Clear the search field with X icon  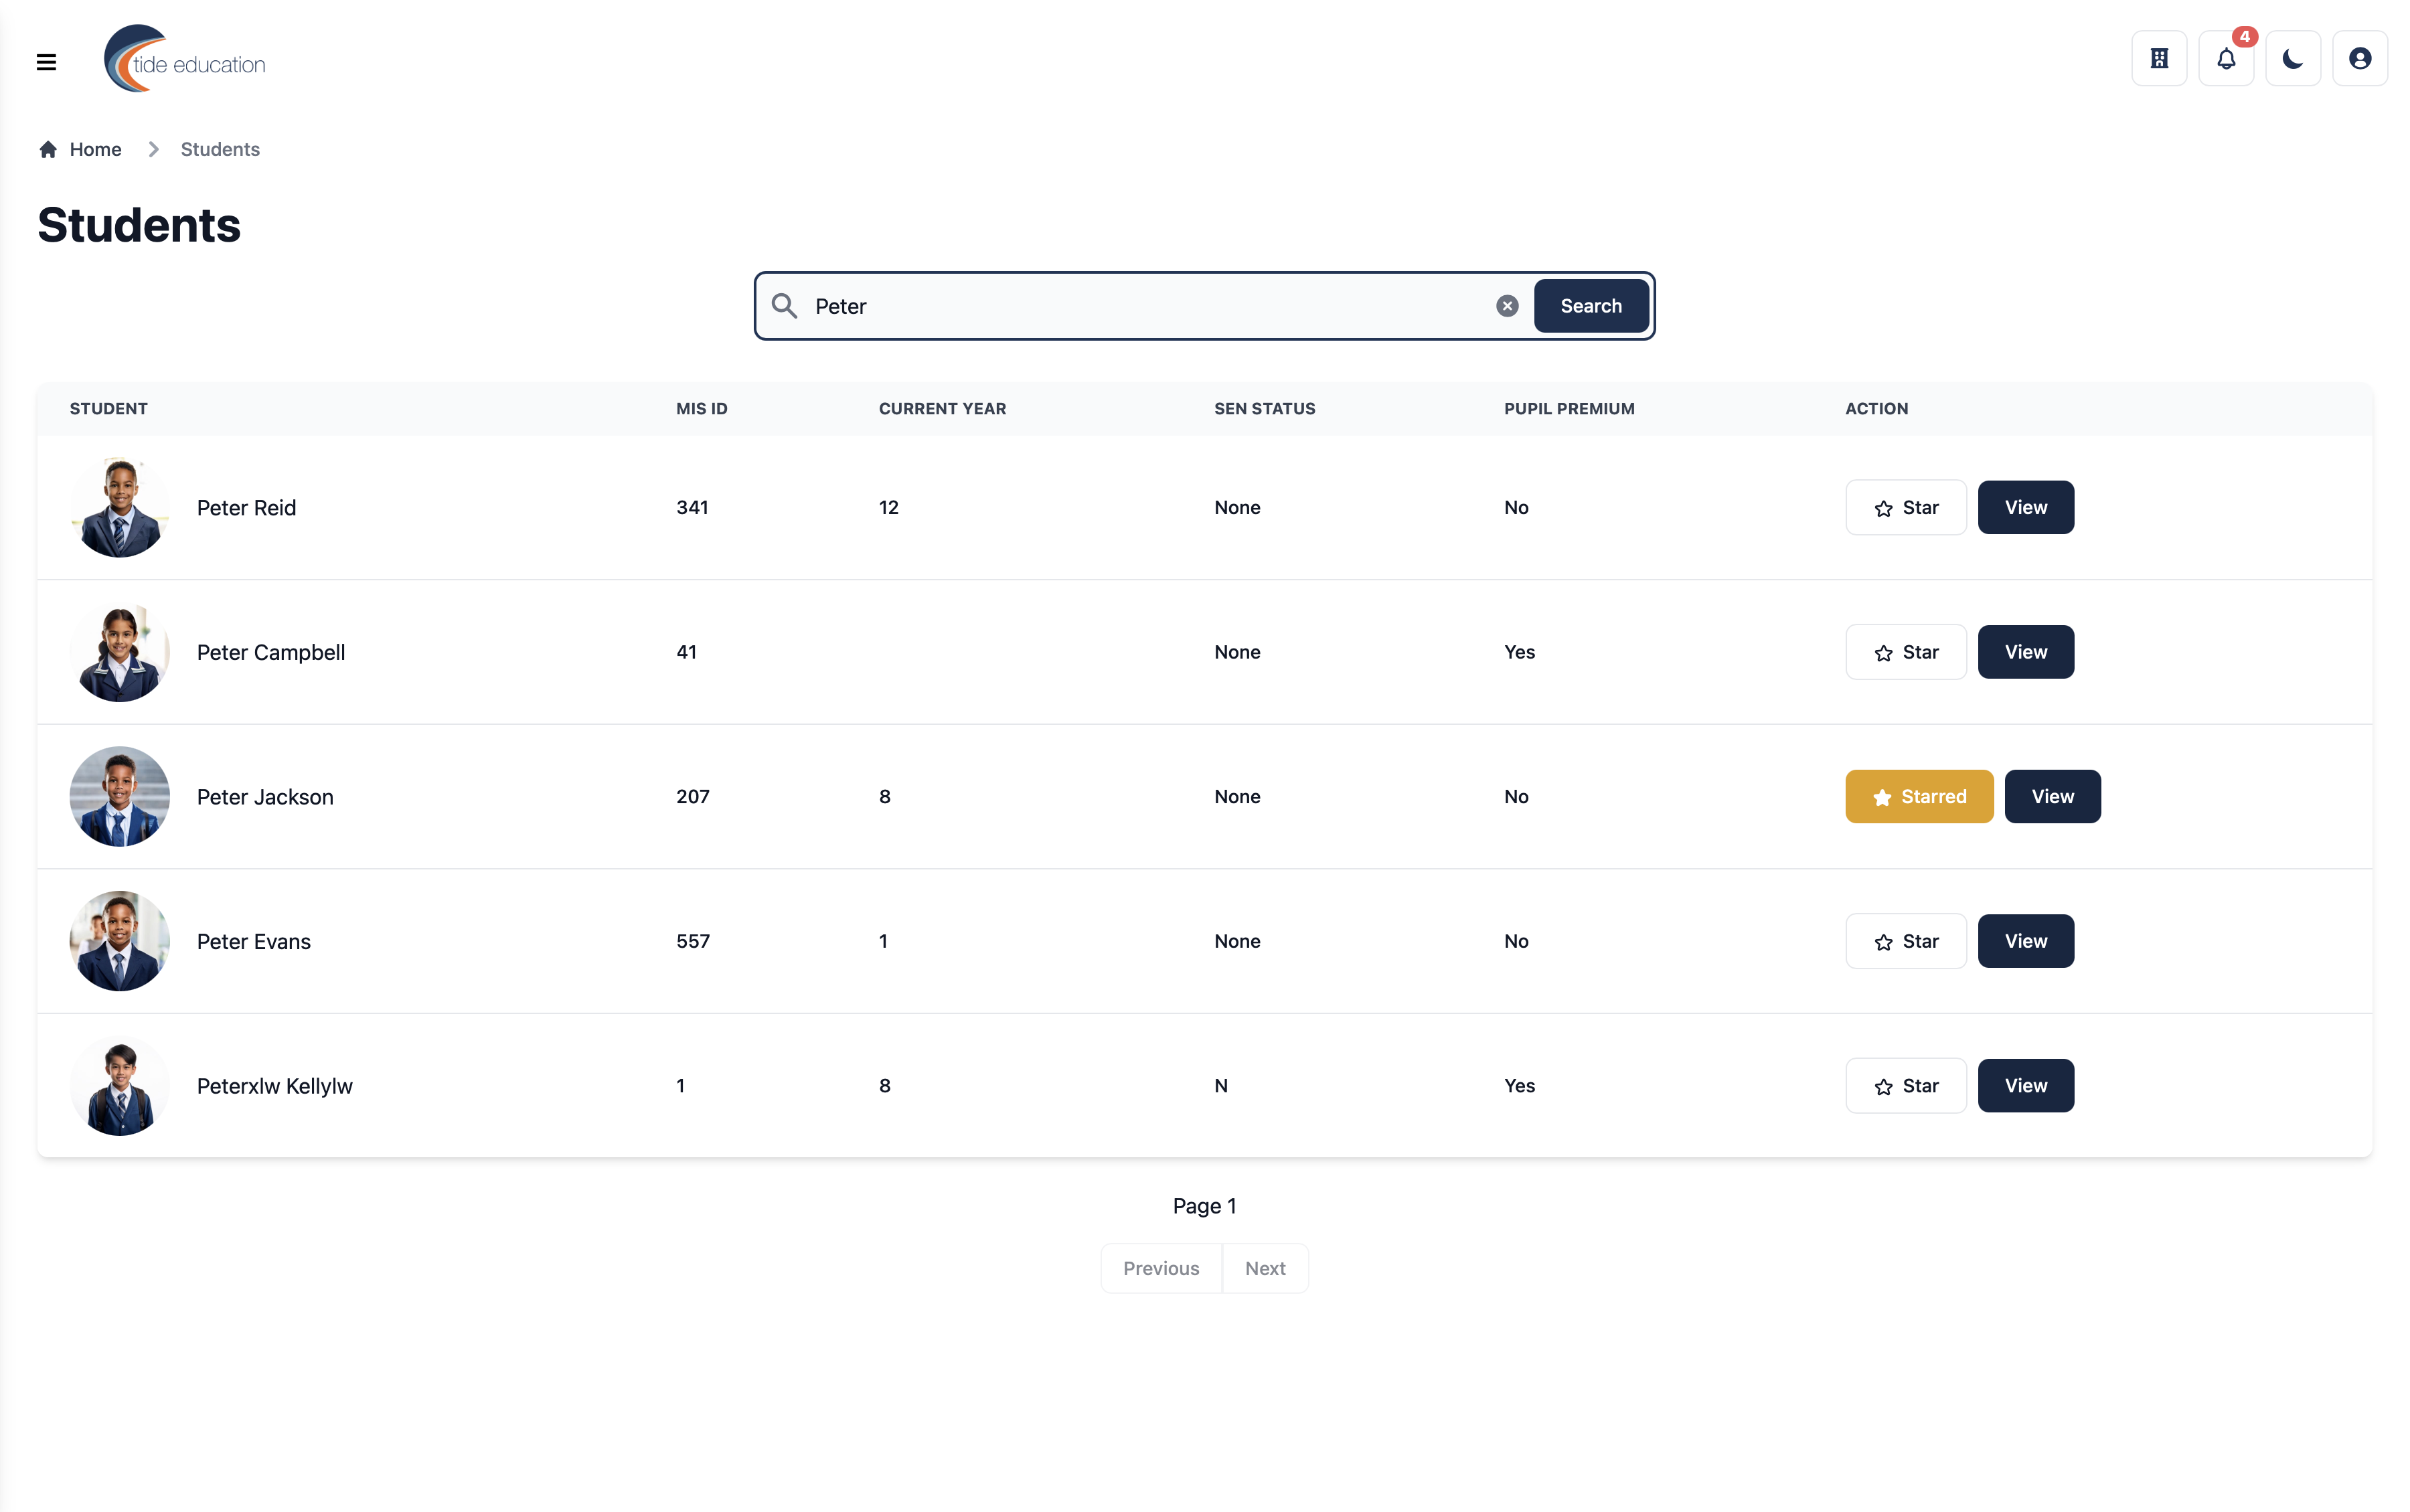[x=1507, y=306]
